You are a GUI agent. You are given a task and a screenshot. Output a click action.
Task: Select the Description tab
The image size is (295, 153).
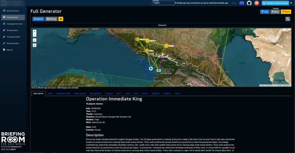tap(38, 93)
